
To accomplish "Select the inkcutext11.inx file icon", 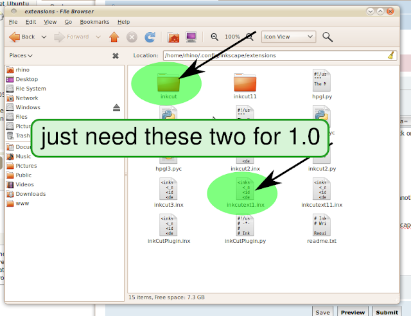I will pyautogui.click(x=322, y=189).
